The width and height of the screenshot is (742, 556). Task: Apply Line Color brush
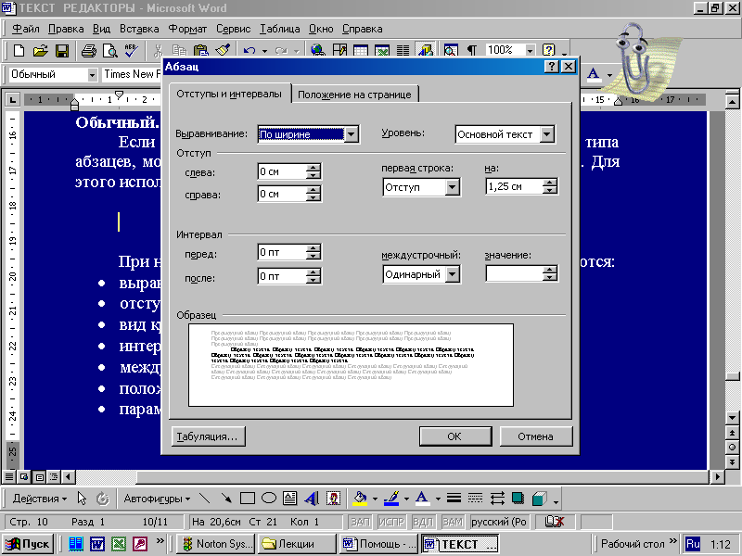(391, 499)
